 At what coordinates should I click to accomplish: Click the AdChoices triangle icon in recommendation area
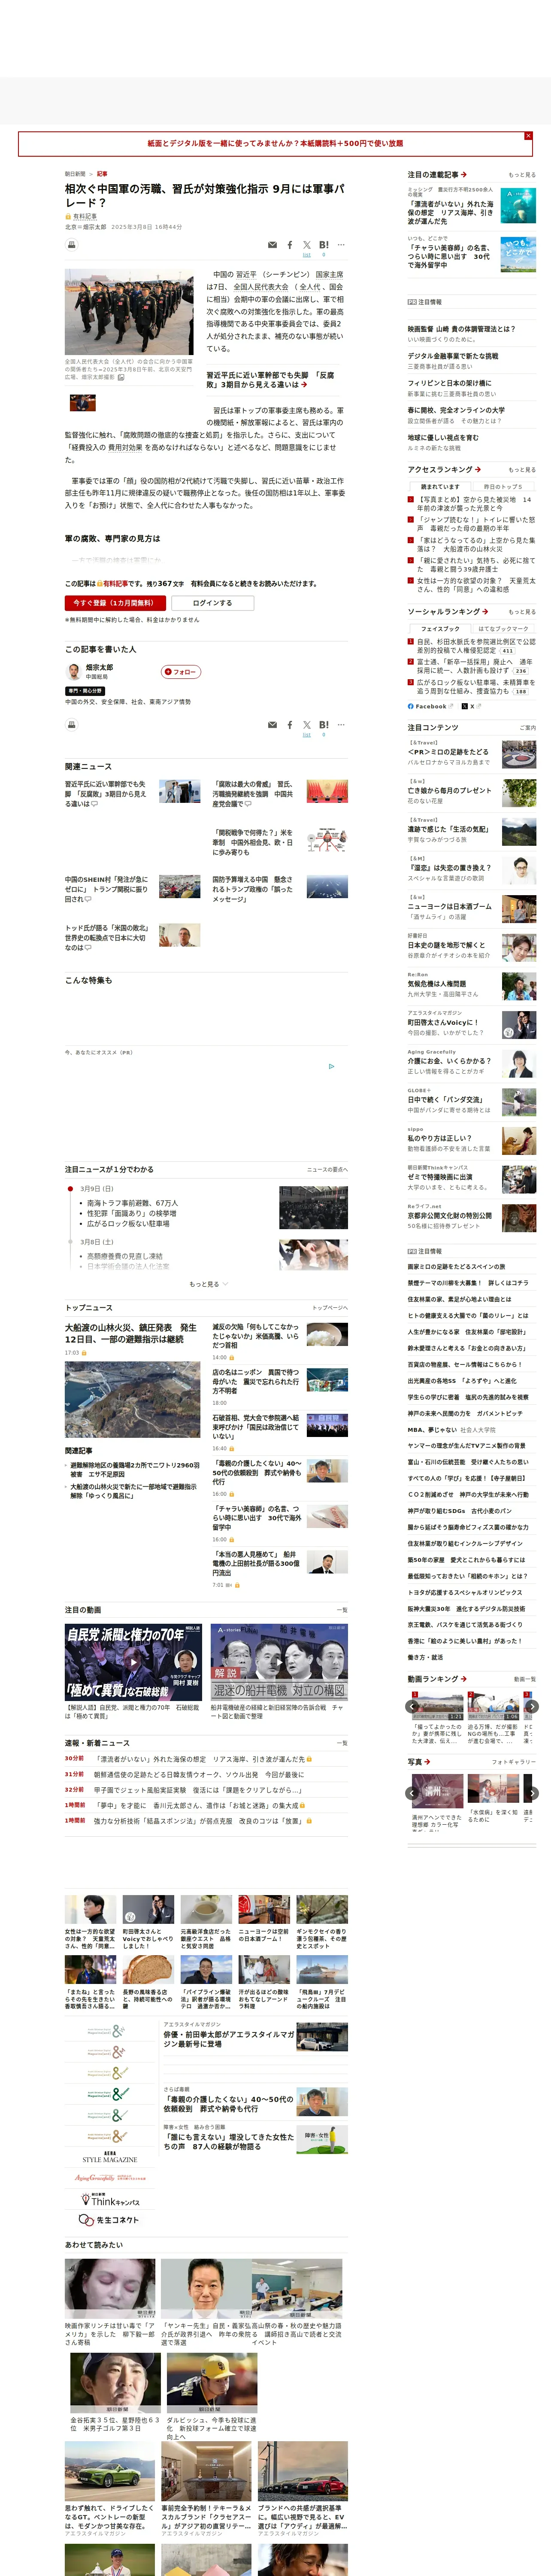click(x=332, y=1066)
